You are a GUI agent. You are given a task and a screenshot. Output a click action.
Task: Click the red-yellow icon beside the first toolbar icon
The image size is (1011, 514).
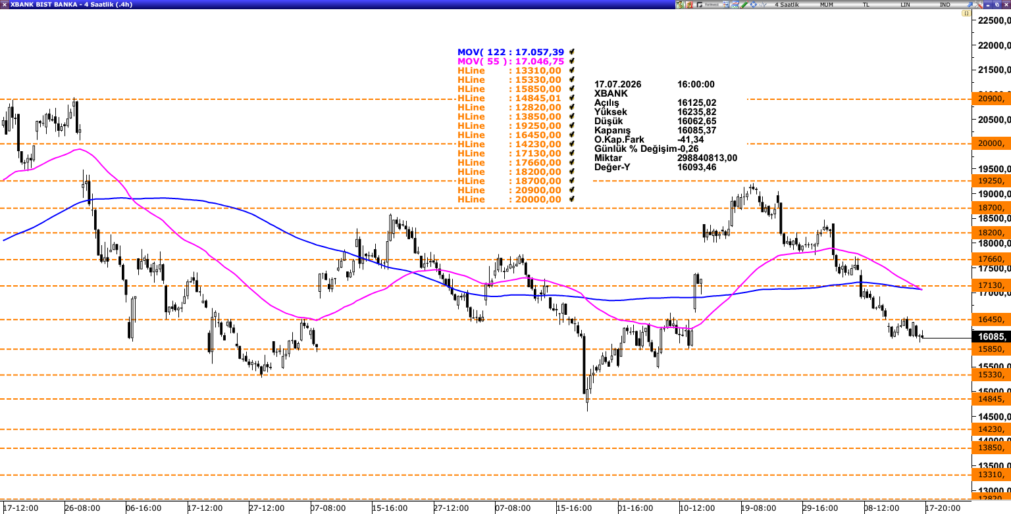(x=689, y=5)
